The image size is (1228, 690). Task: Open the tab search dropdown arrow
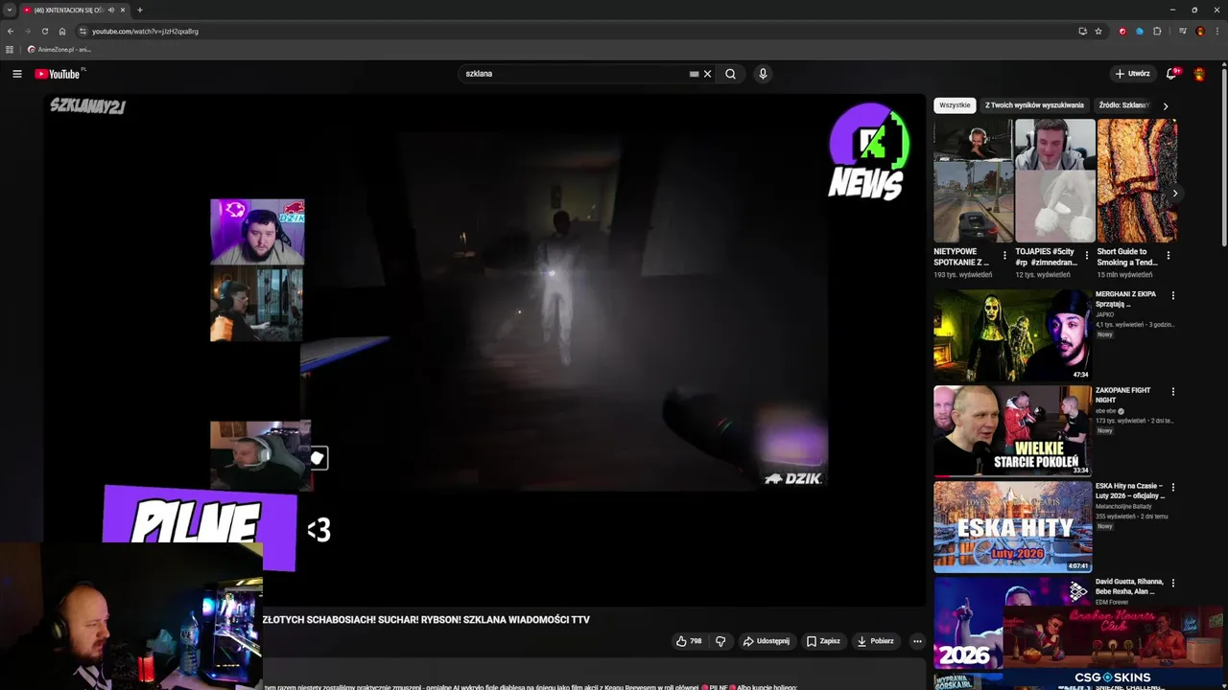pos(10,10)
